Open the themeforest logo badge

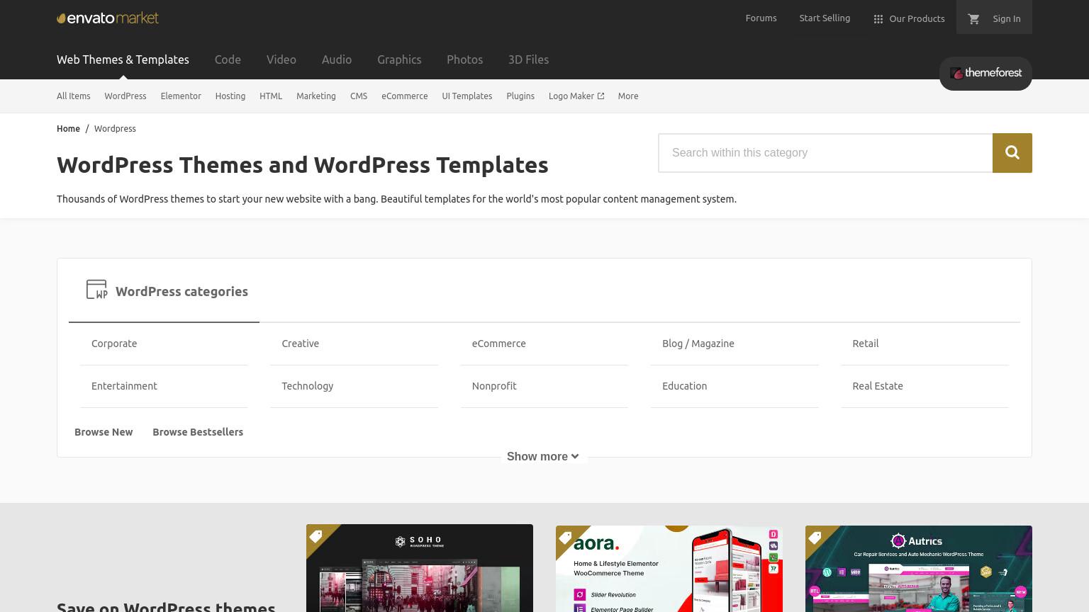coord(985,73)
